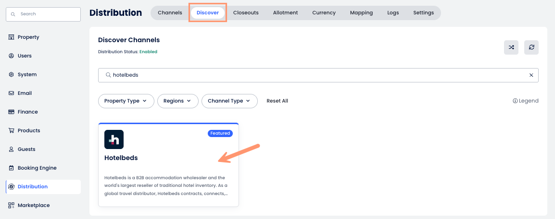
Task: Open the Channel Type dropdown
Action: pyautogui.click(x=229, y=101)
